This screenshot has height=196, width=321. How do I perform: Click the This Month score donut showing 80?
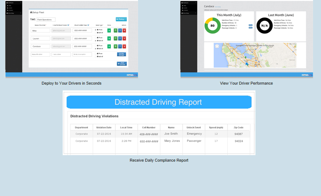pos(213,26)
